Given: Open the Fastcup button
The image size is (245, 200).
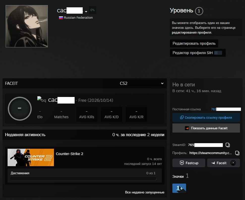Looking at the screenshot, I should pyautogui.click(x=189, y=163).
